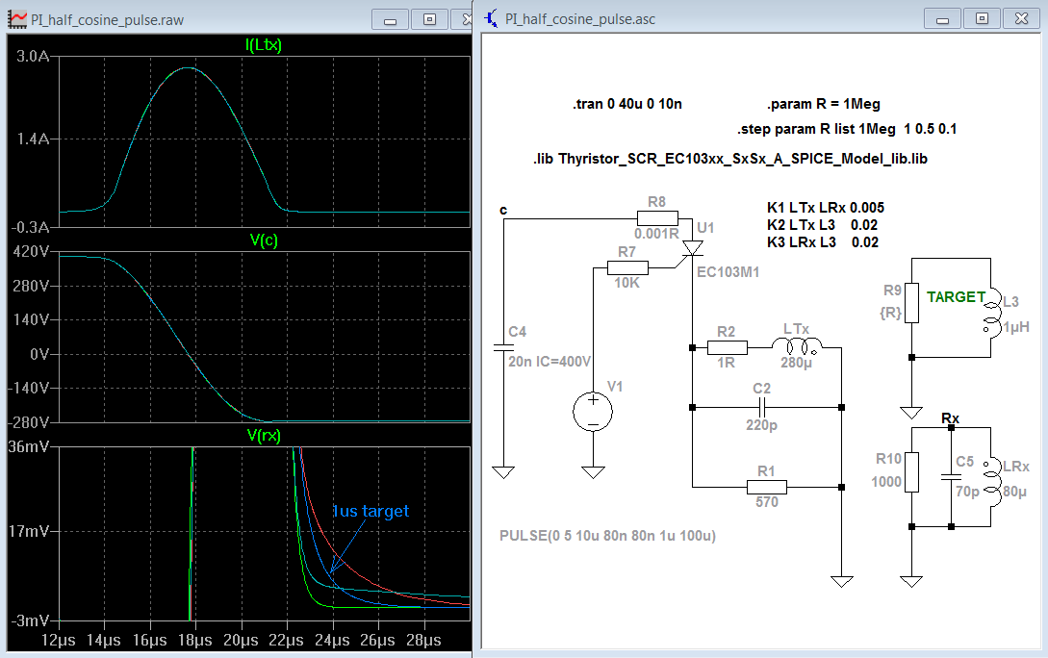Click the schematic window icon of PI_half_cosine_pulse.asc
Image resolution: width=1048 pixels, height=658 pixels.
491,18
